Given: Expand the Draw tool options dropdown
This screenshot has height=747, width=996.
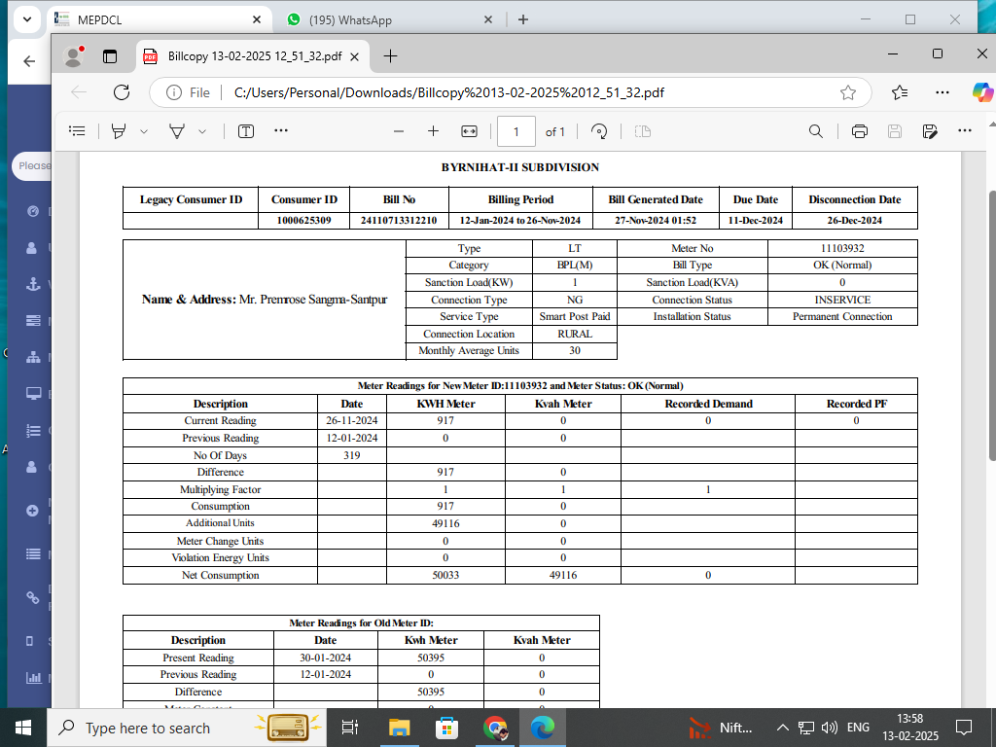Looking at the screenshot, I should (202, 131).
